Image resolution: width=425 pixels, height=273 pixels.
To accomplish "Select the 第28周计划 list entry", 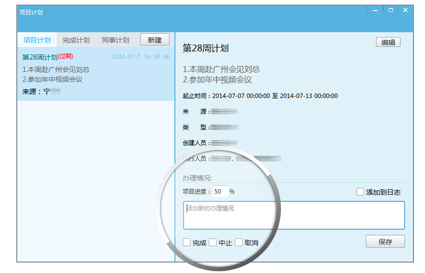I will (96, 74).
